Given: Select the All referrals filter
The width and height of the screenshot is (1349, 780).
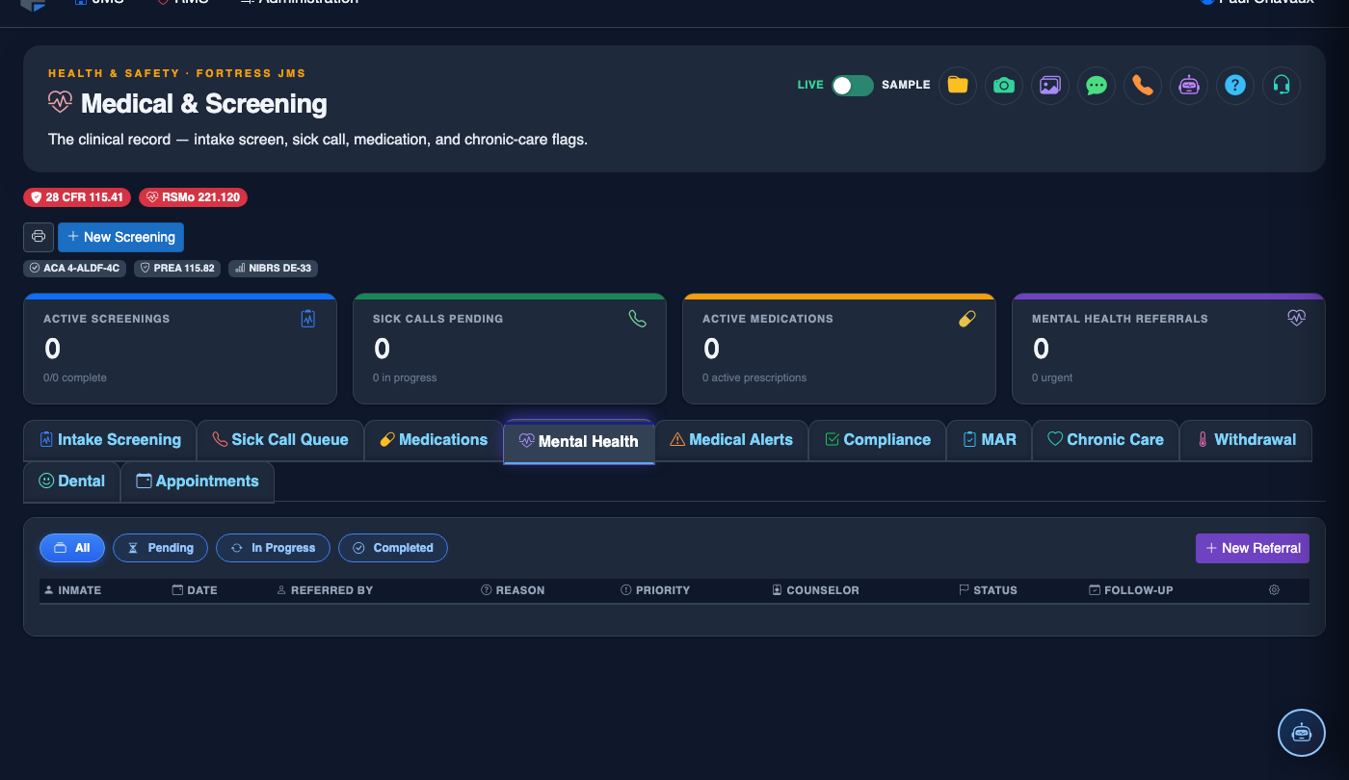Looking at the screenshot, I should click(72, 548).
